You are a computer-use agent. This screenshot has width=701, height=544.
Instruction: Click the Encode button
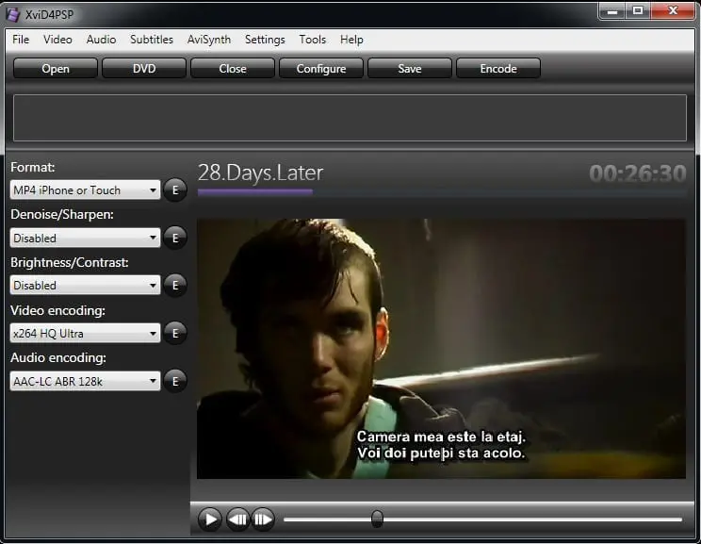[x=498, y=69]
